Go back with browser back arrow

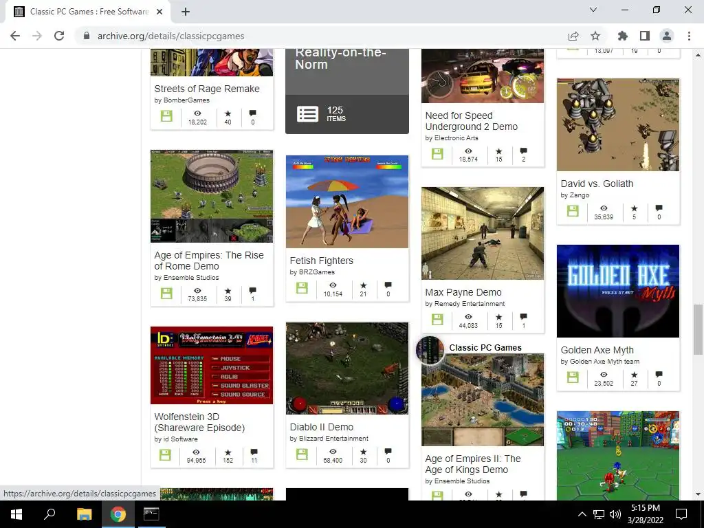(x=15, y=36)
